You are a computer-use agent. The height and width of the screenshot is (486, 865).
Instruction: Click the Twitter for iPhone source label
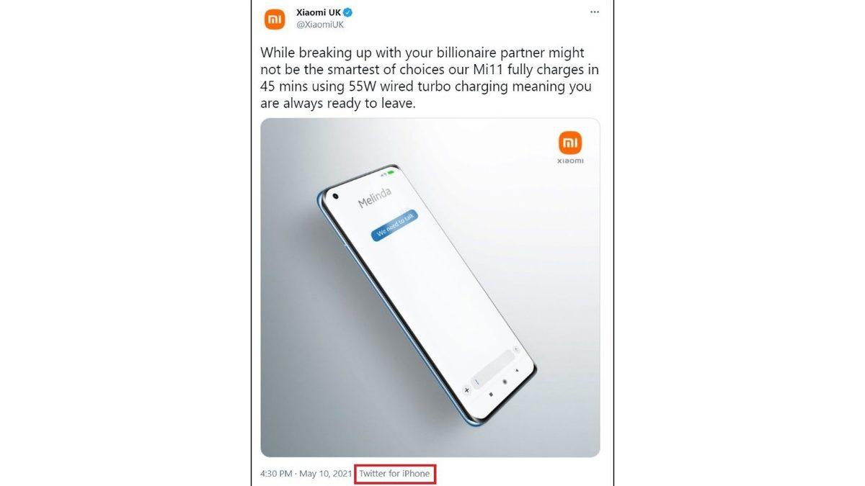[395, 474]
